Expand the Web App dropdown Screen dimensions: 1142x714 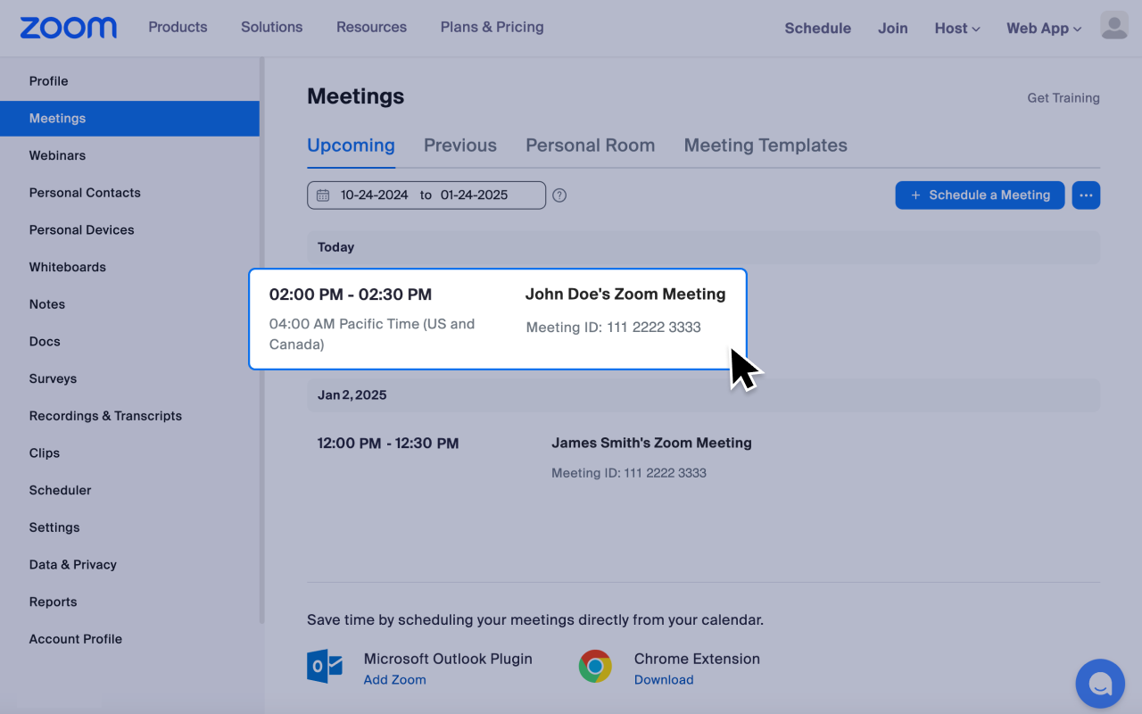(1043, 29)
